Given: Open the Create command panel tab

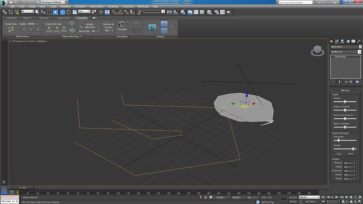Looking at the screenshot, I should [x=331, y=41].
